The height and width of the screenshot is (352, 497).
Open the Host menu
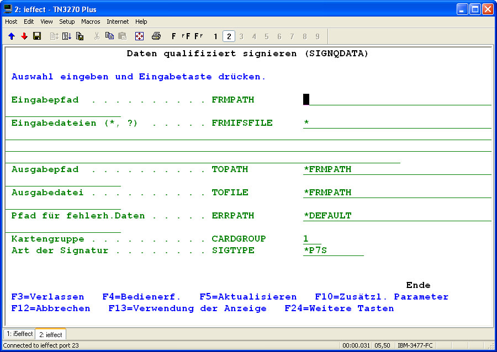click(x=11, y=22)
